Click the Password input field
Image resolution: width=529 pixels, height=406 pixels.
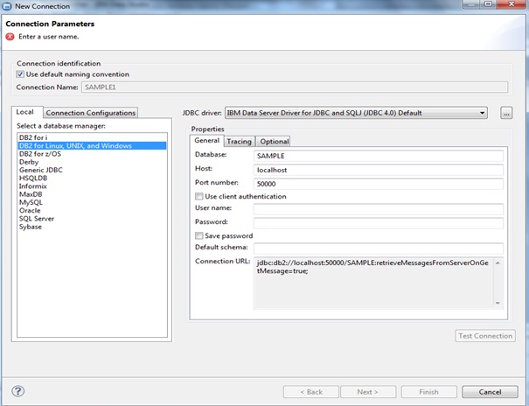pos(378,223)
